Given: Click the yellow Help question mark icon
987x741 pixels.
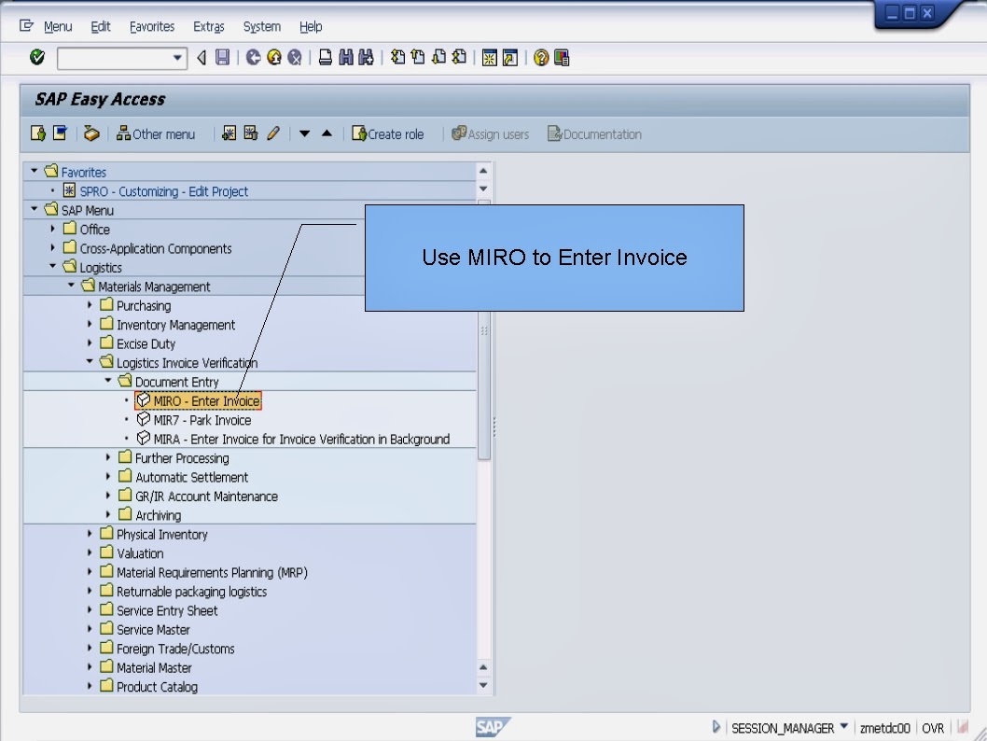Looking at the screenshot, I should pyautogui.click(x=541, y=58).
